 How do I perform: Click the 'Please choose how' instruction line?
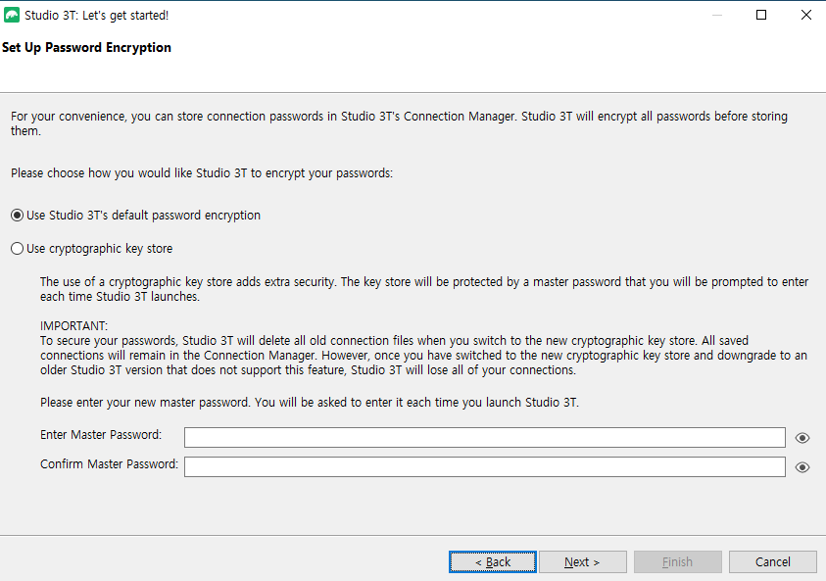point(201,173)
